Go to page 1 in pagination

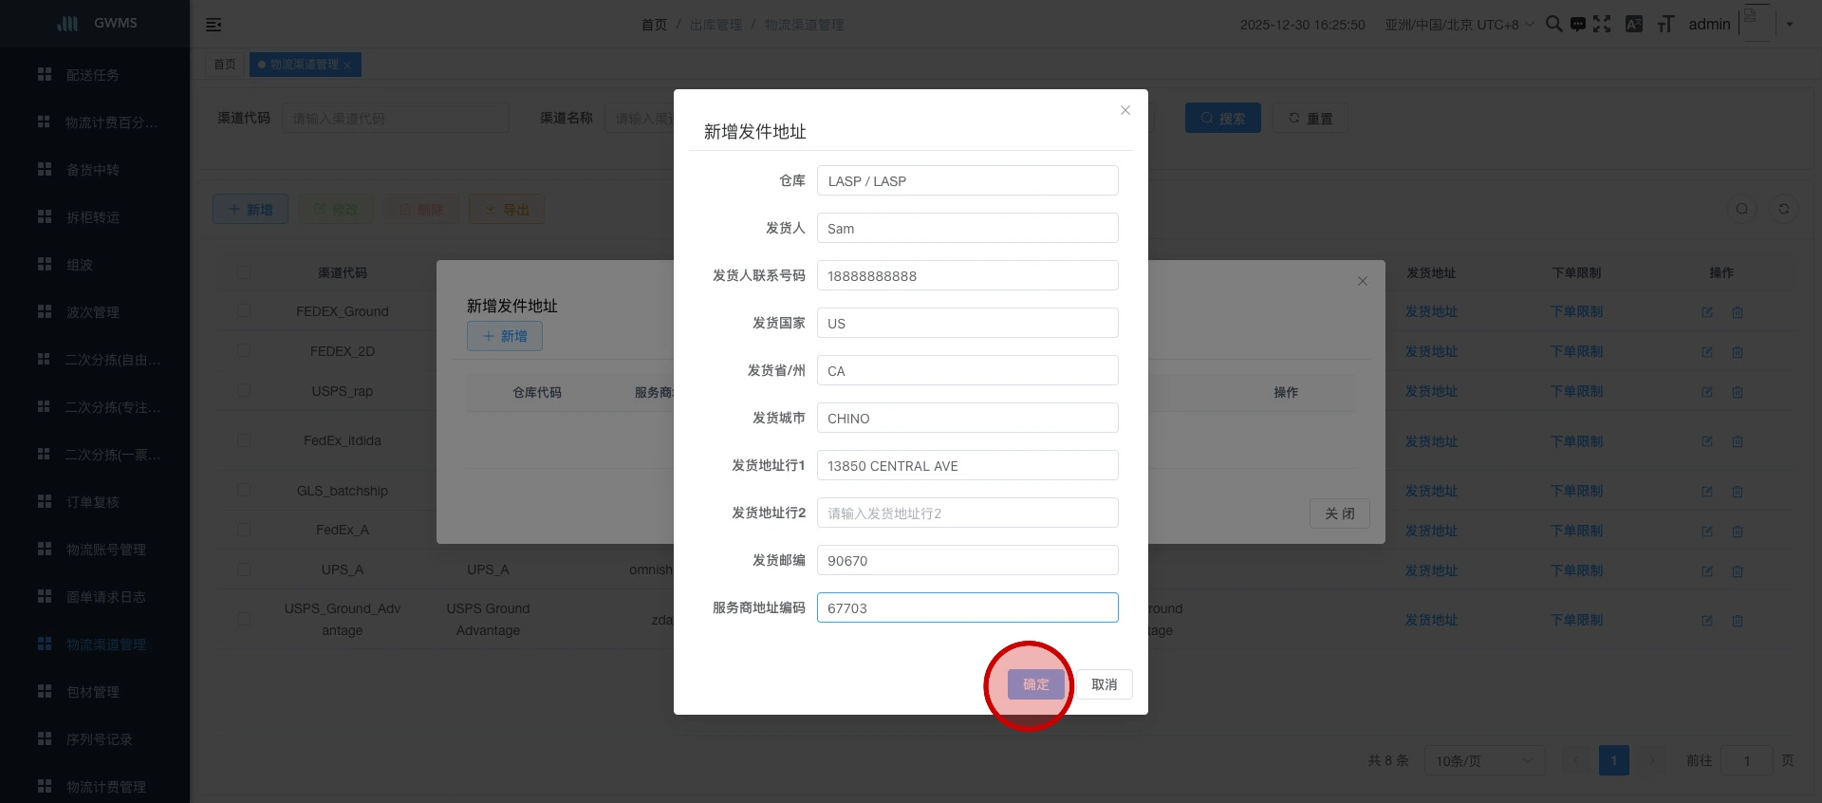pos(1613,760)
